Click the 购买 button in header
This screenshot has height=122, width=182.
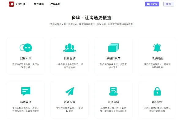point(169,4)
